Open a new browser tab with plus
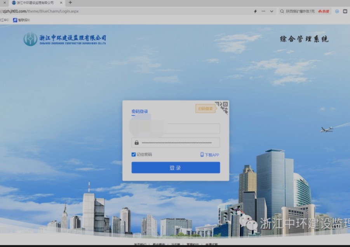The height and width of the screenshot is (247, 350). [70, 2]
